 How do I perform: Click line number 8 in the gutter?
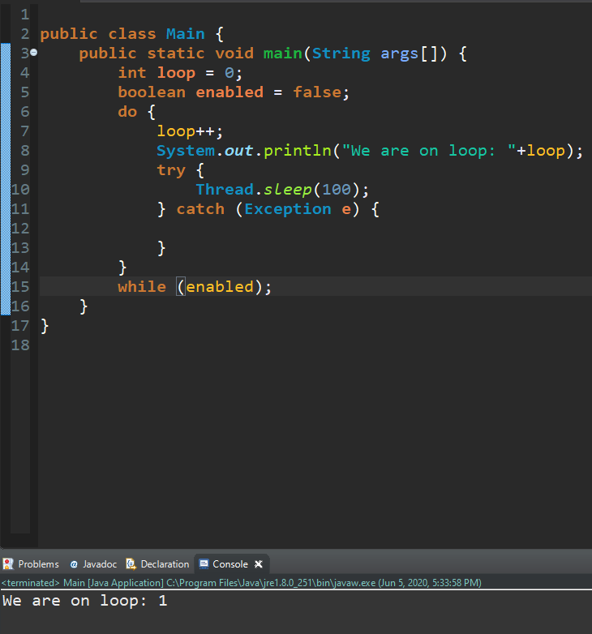pos(24,150)
